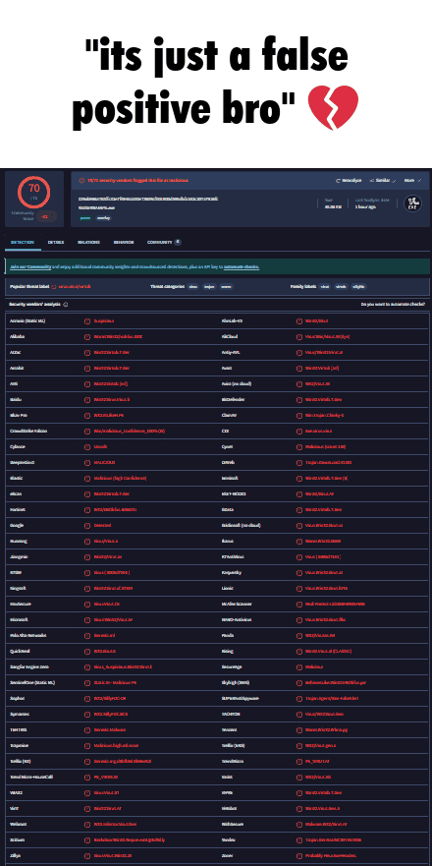Click the malicious icon in ClamAV row

[x=299, y=416]
